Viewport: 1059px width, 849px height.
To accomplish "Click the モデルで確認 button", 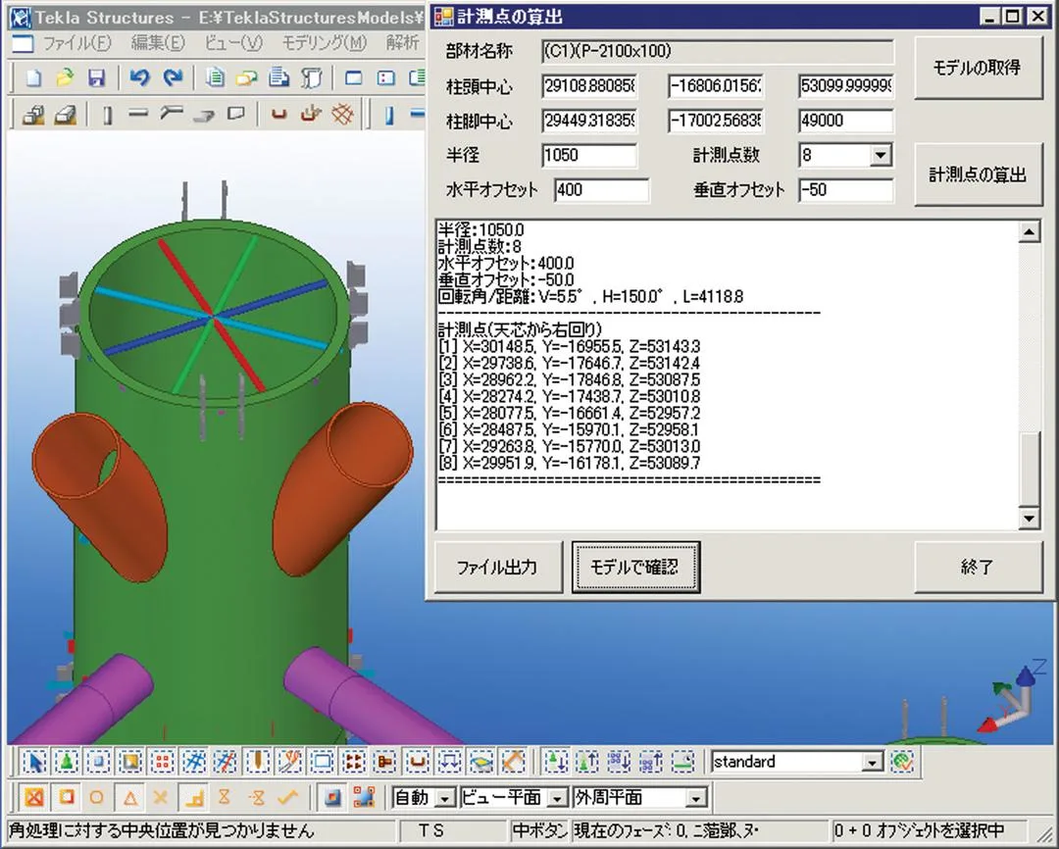I will [x=634, y=567].
